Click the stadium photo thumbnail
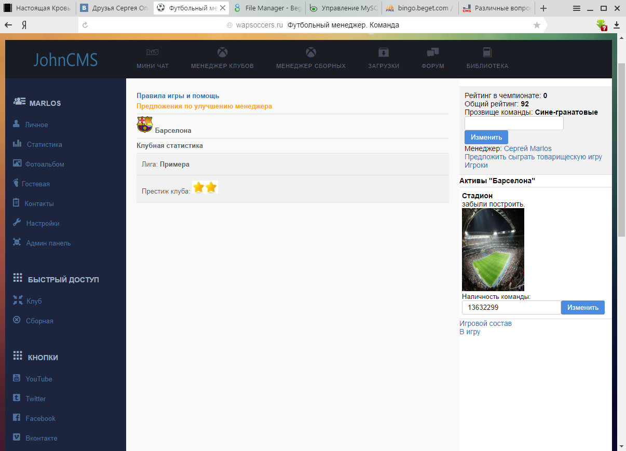 click(493, 250)
